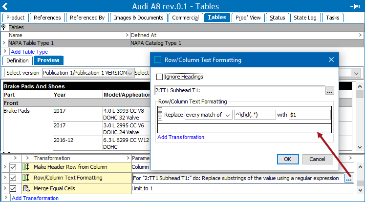Switch to the Proof View tab
The height and width of the screenshot is (202, 365).
point(248,18)
